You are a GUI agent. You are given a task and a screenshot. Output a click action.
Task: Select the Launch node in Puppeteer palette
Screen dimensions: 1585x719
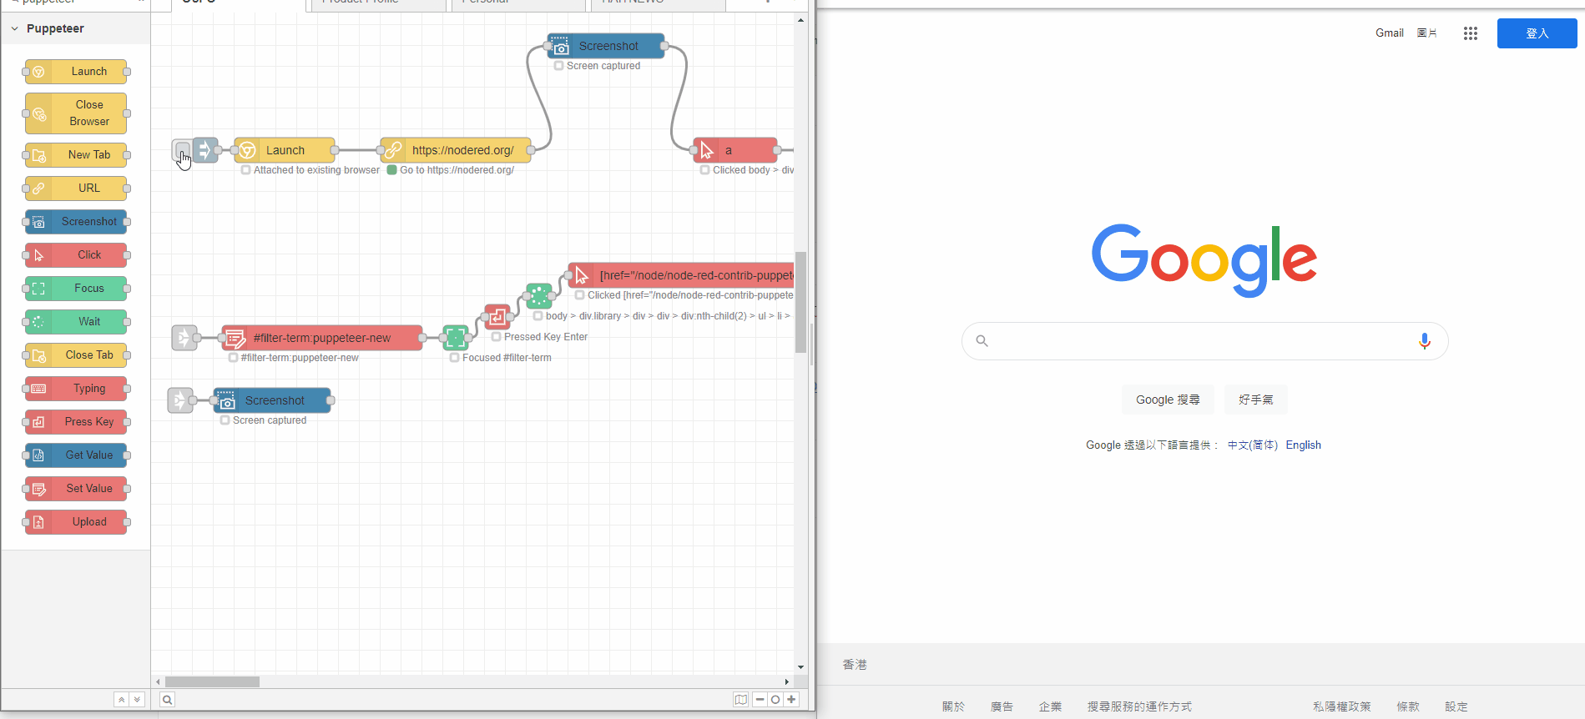click(x=76, y=72)
